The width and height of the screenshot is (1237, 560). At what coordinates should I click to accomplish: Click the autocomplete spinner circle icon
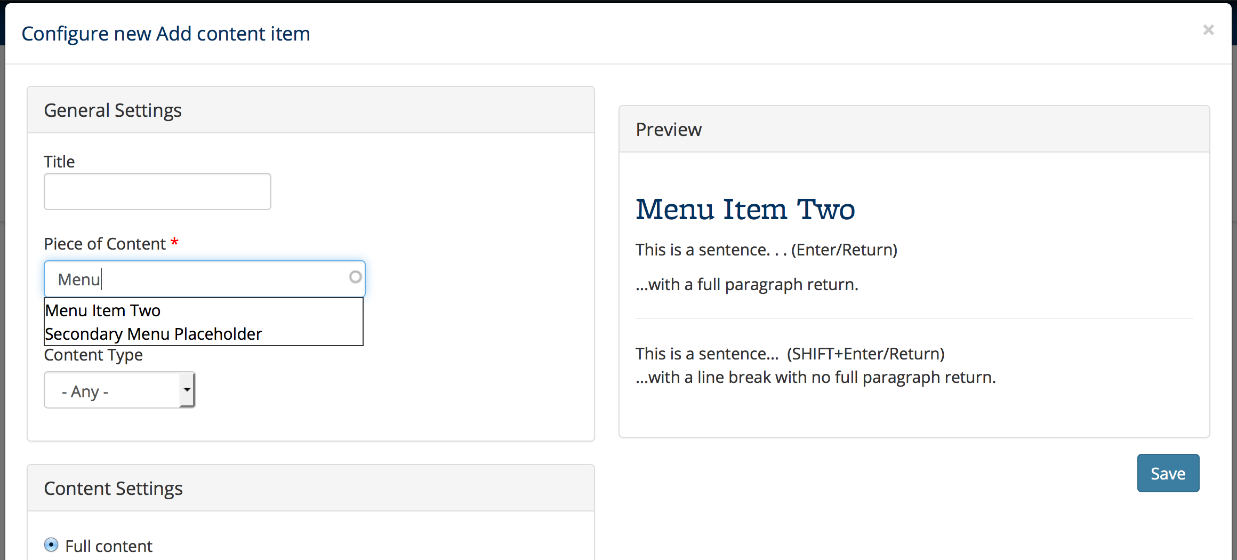coord(355,277)
